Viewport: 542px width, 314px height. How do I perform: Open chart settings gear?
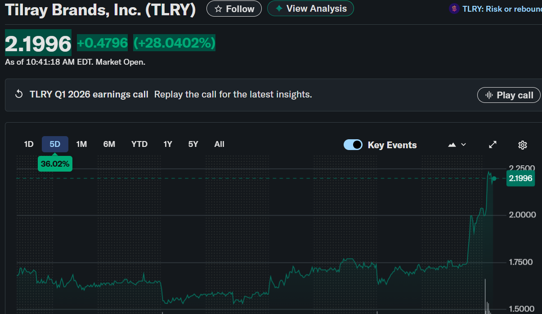pos(522,145)
